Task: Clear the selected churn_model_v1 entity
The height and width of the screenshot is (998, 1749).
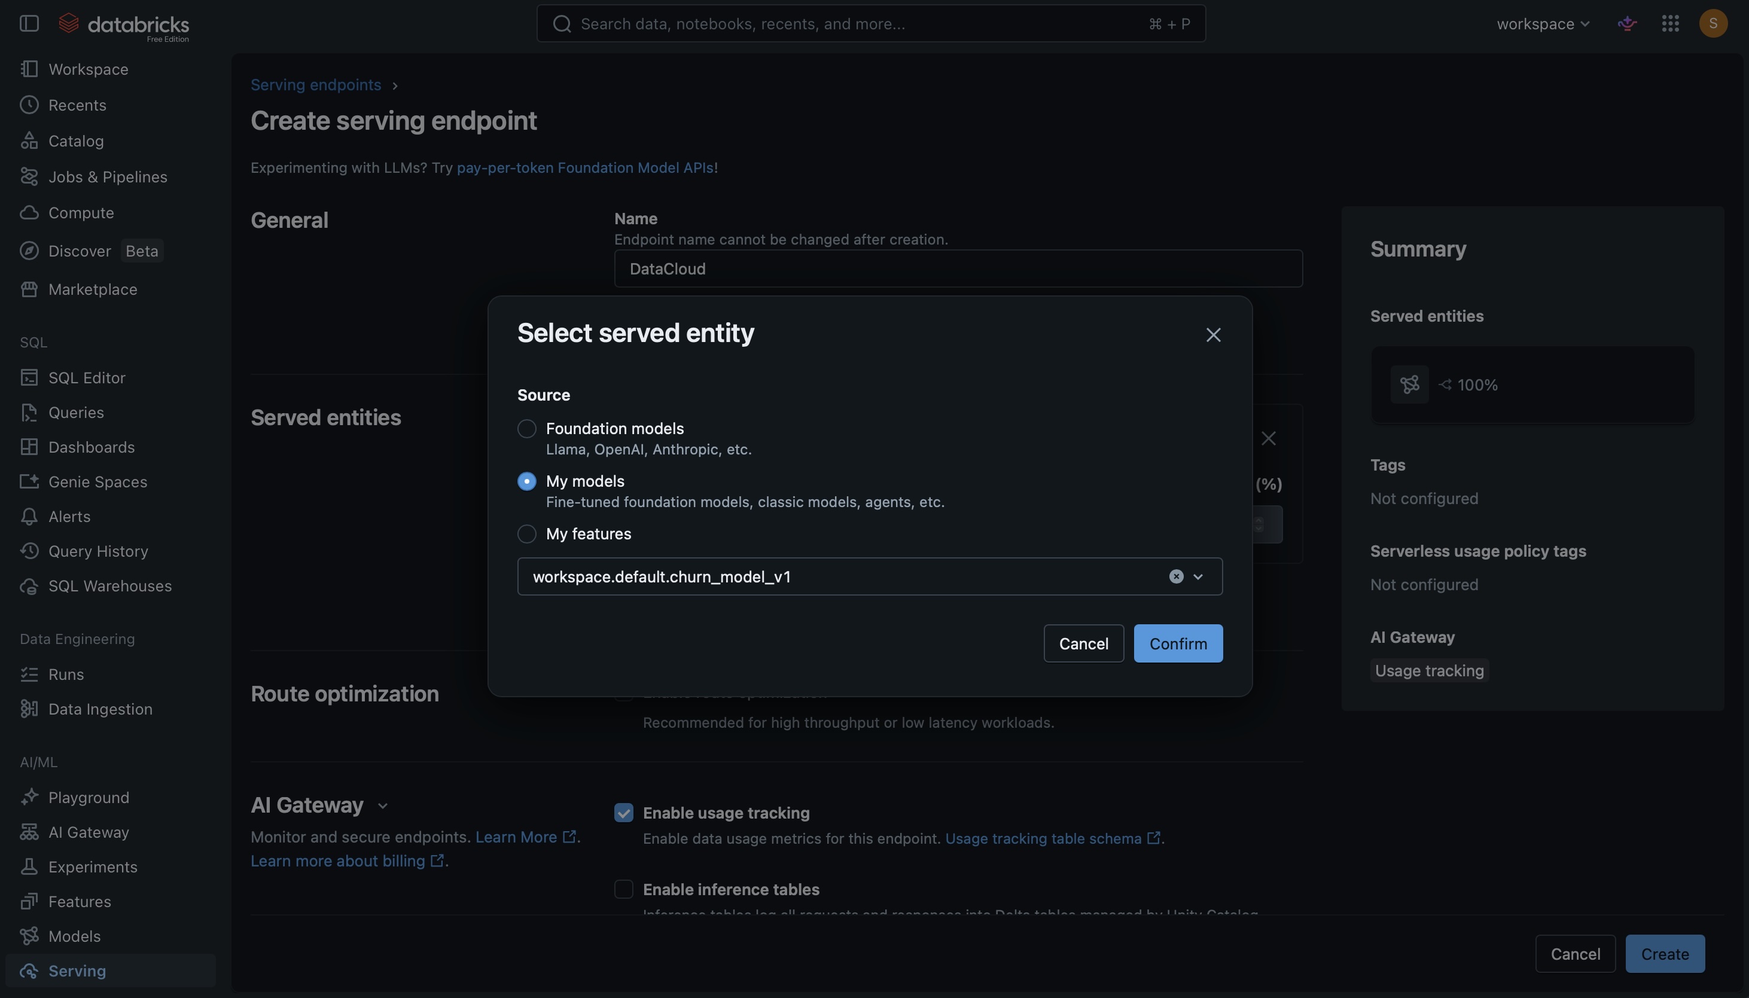Action: coord(1176,576)
